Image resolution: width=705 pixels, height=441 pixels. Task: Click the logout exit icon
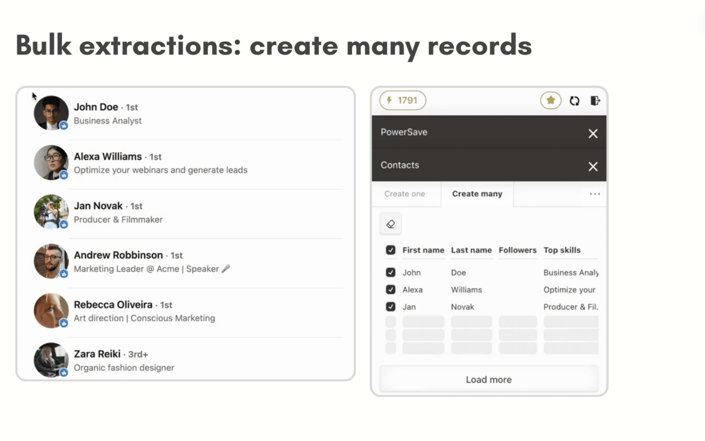595,100
